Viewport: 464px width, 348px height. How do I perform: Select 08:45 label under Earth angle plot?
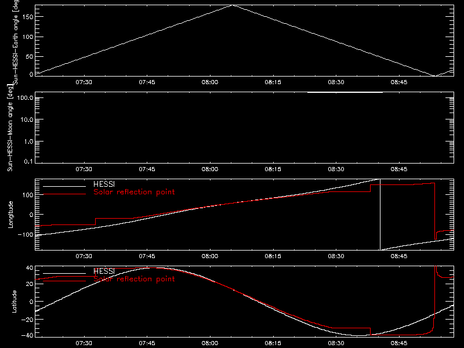click(399, 82)
